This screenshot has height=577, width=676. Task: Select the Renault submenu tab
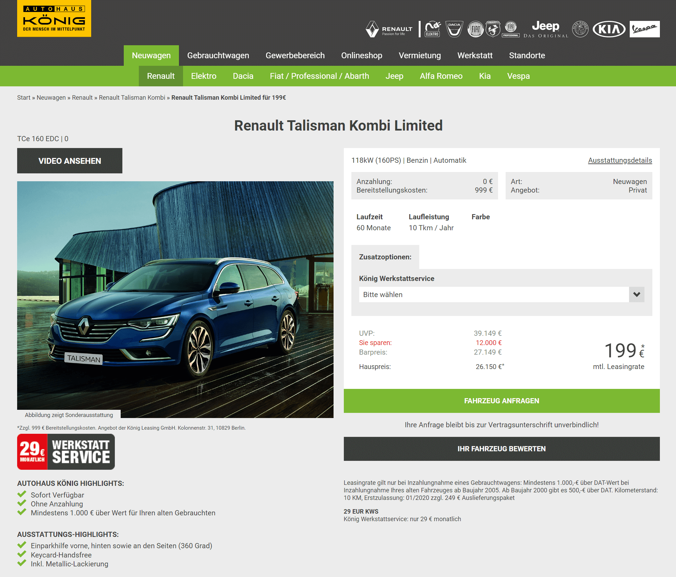point(161,76)
